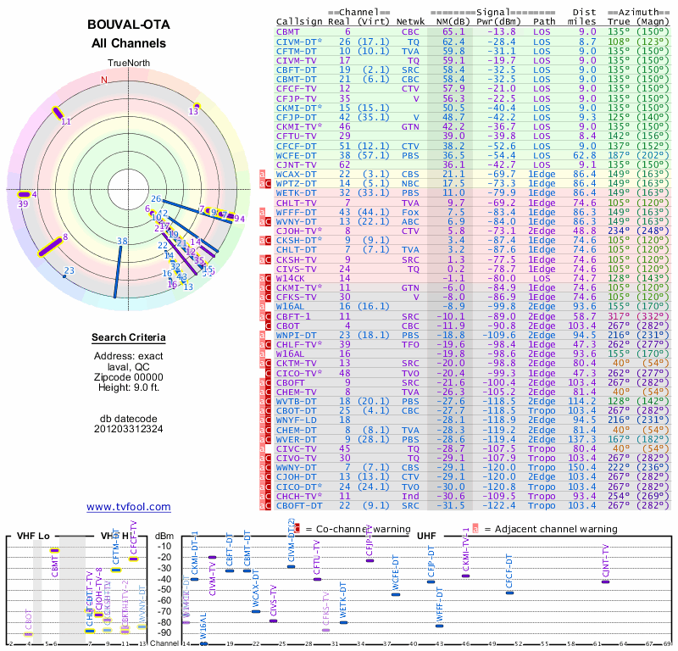
Task: Click the channel 11 marker on the radar plot
Action: point(58,113)
